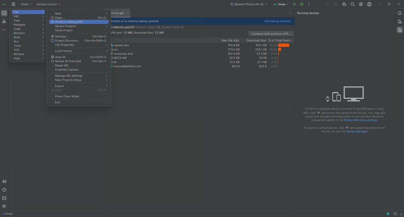
Task: Open the Logcat tool window
Action: pyautogui.click(x=4, y=181)
